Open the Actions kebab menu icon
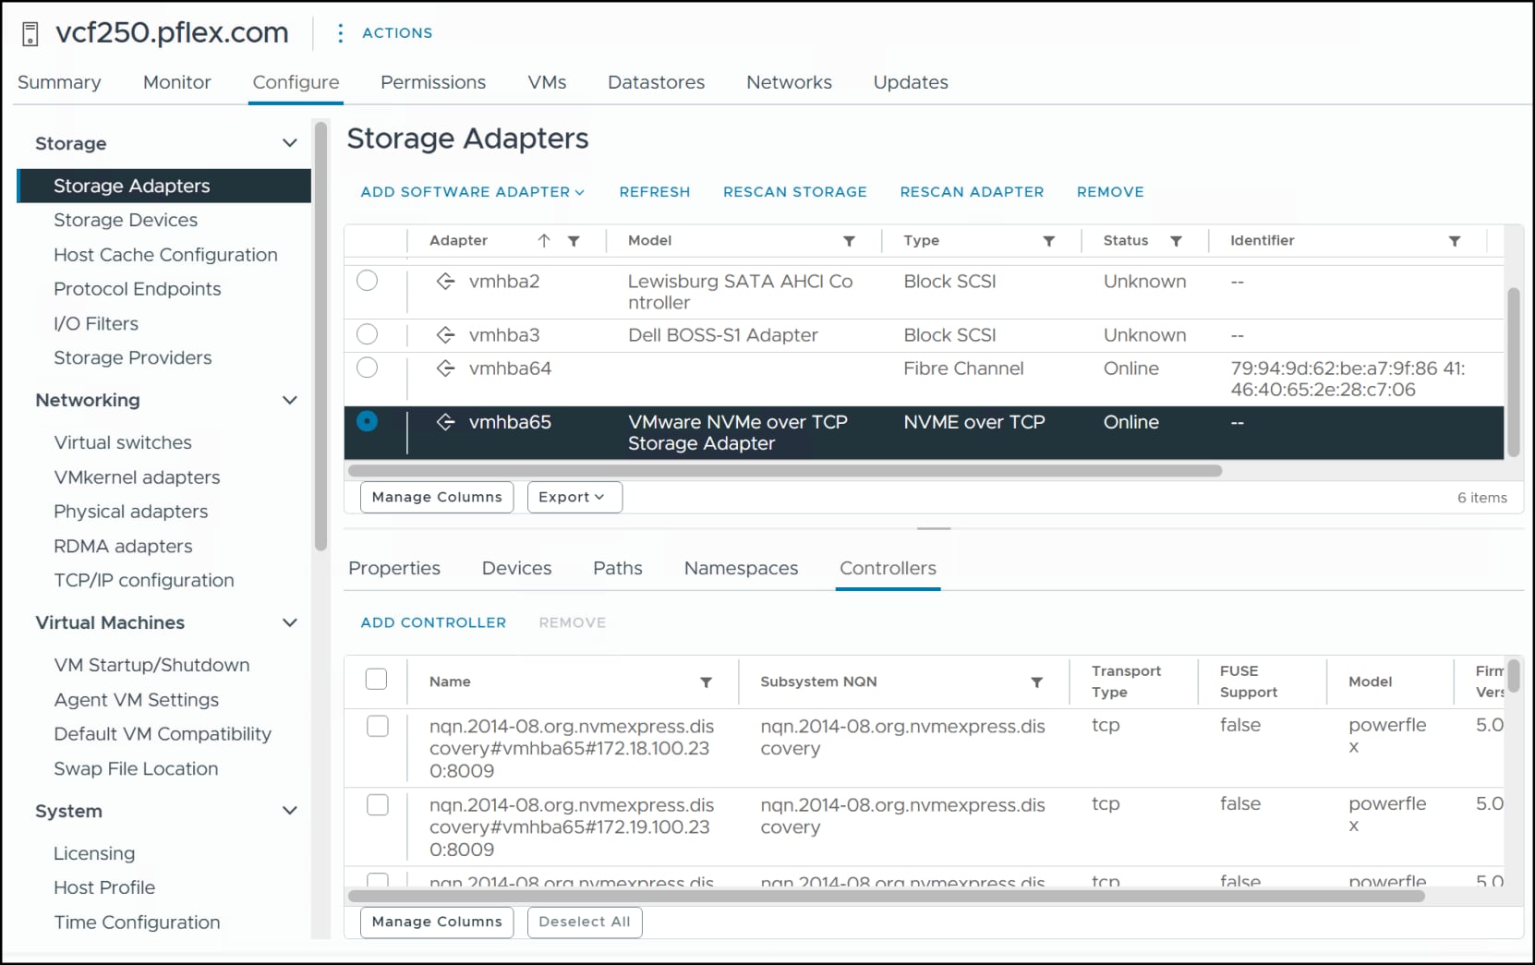The height and width of the screenshot is (965, 1535). [x=341, y=33]
